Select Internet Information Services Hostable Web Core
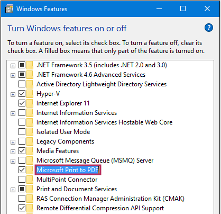The image size is (221, 214). pos(104,122)
